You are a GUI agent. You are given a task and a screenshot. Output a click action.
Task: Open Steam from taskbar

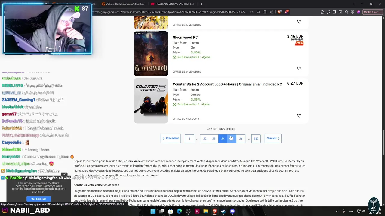[x=223, y=211]
